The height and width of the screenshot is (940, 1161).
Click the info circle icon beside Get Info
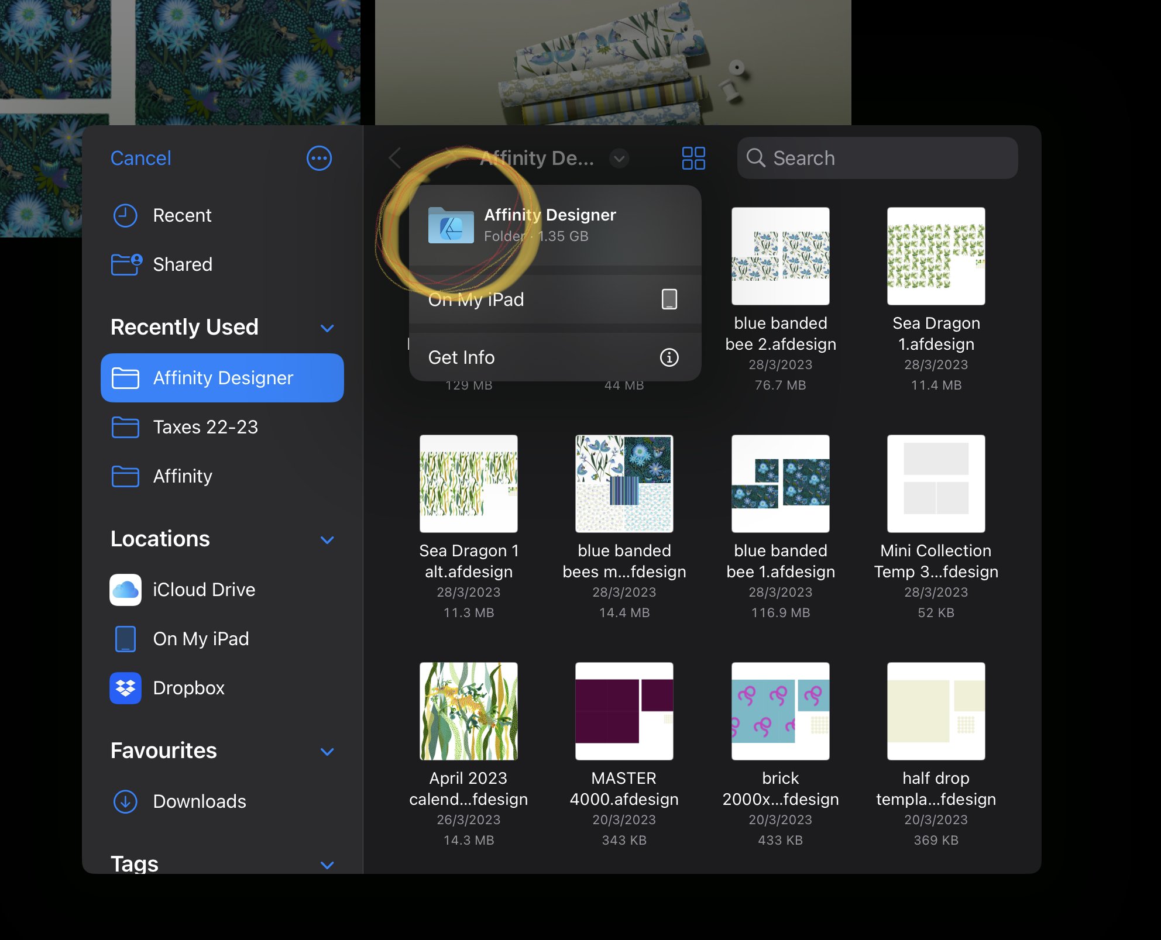(x=669, y=357)
